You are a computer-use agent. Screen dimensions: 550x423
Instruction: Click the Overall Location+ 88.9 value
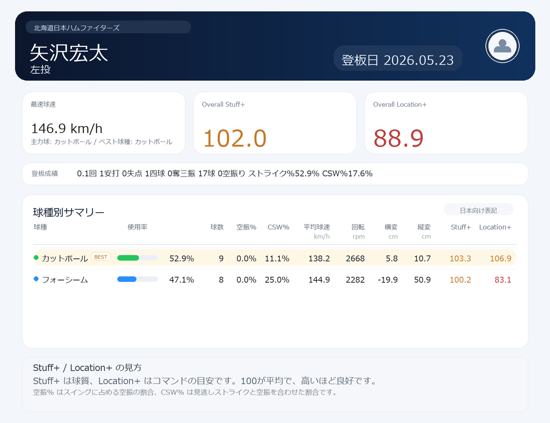pos(398,138)
